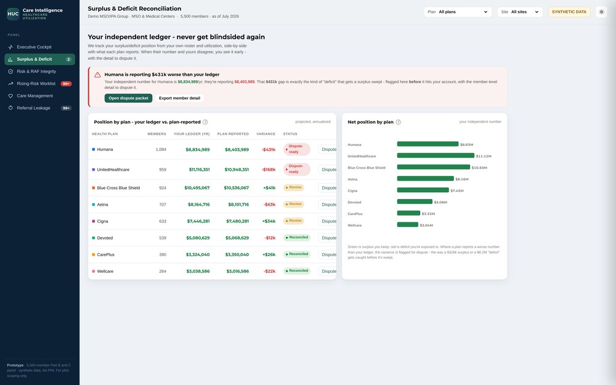Click the Risk & RAF Integrity shield icon

pos(10,71)
